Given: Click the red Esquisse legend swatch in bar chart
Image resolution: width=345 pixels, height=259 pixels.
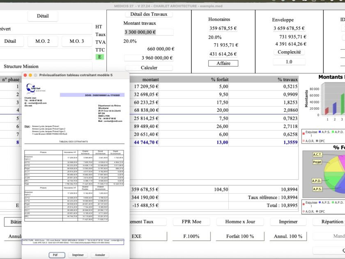Looking at the screenshot, I should tap(304, 133).
